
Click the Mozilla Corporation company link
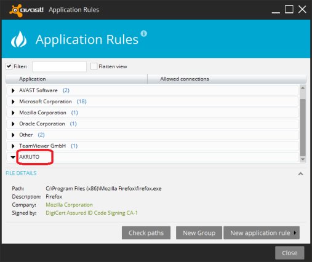pos(69,205)
